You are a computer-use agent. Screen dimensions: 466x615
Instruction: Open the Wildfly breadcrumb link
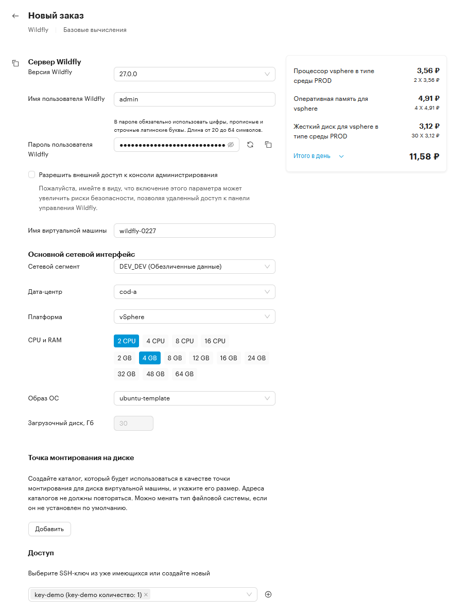pyautogui.click(x=38, y=30)
